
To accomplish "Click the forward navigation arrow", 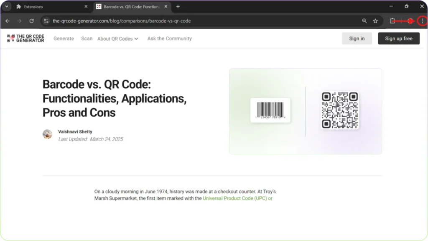I will (19, 20).
